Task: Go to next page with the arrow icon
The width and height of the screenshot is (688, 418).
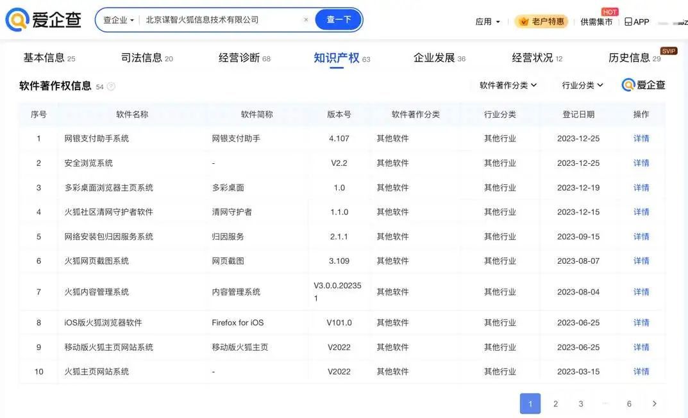Action: click(x=654, y=404)
